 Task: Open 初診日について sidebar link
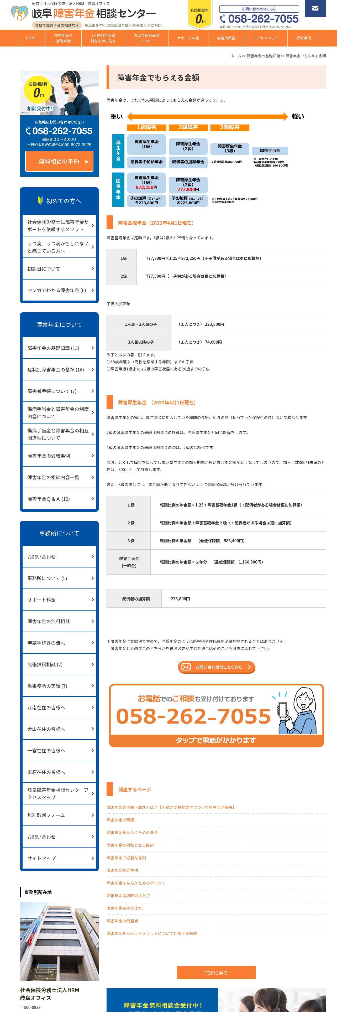59,269
